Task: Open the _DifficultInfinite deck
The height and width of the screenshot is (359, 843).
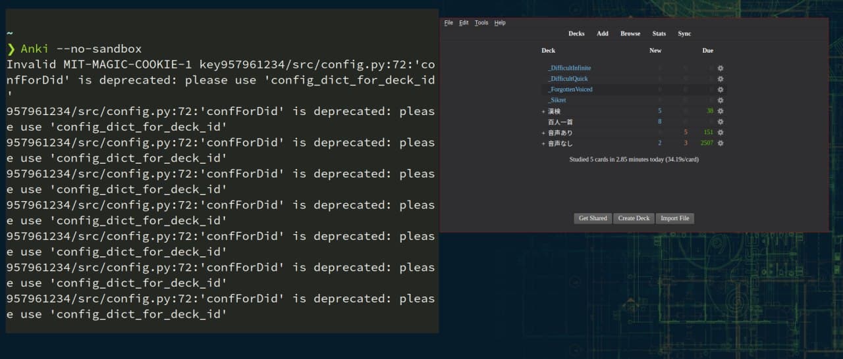Action: pos(570,68)
